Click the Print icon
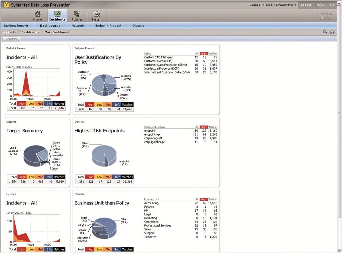Image resolution: width=342 pixels, height=253 pixels. tap(323, 13)
